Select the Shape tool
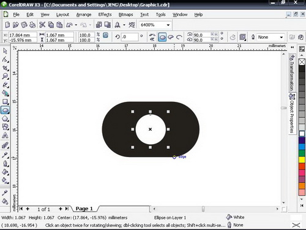 click(x=5, y=59)
